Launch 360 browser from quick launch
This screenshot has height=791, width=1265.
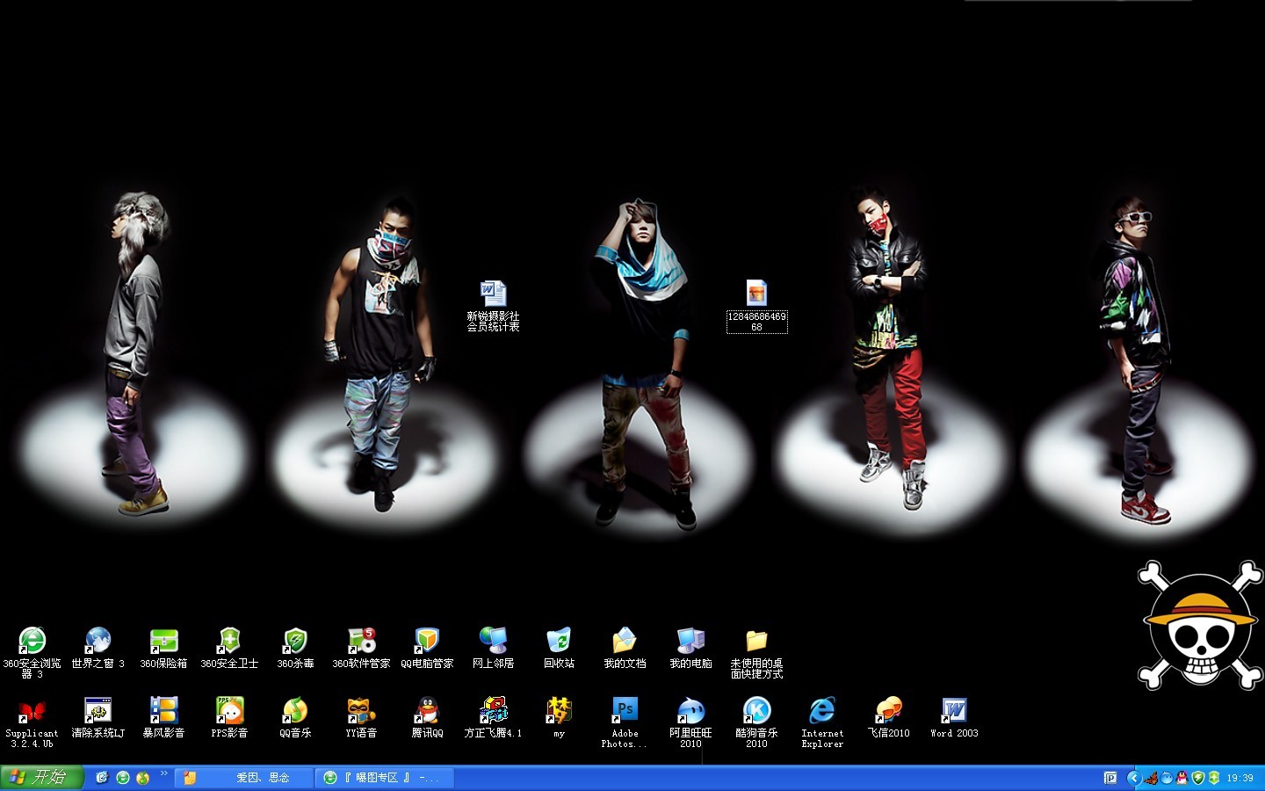(x=123, y=778)
